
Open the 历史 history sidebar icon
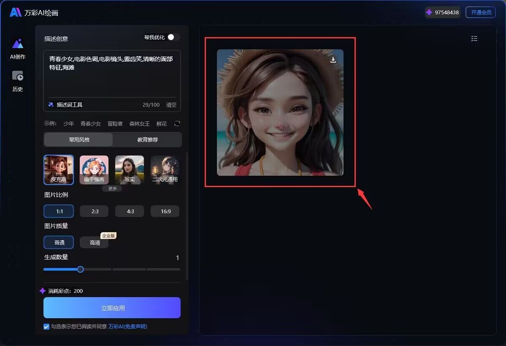[x=18, y=76]
